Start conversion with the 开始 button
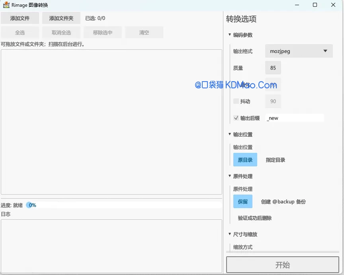Screen dimensions: 344x275 (283, 265)
